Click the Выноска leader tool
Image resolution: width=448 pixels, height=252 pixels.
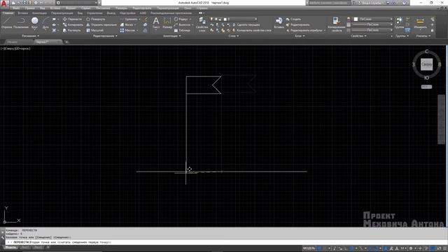click(182, 25)
